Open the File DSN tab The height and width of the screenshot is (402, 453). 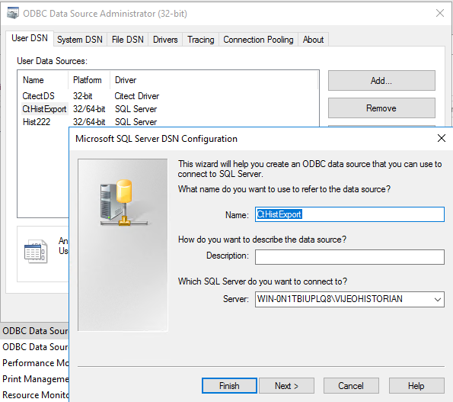pyautogui.click(x=127, y=40)
